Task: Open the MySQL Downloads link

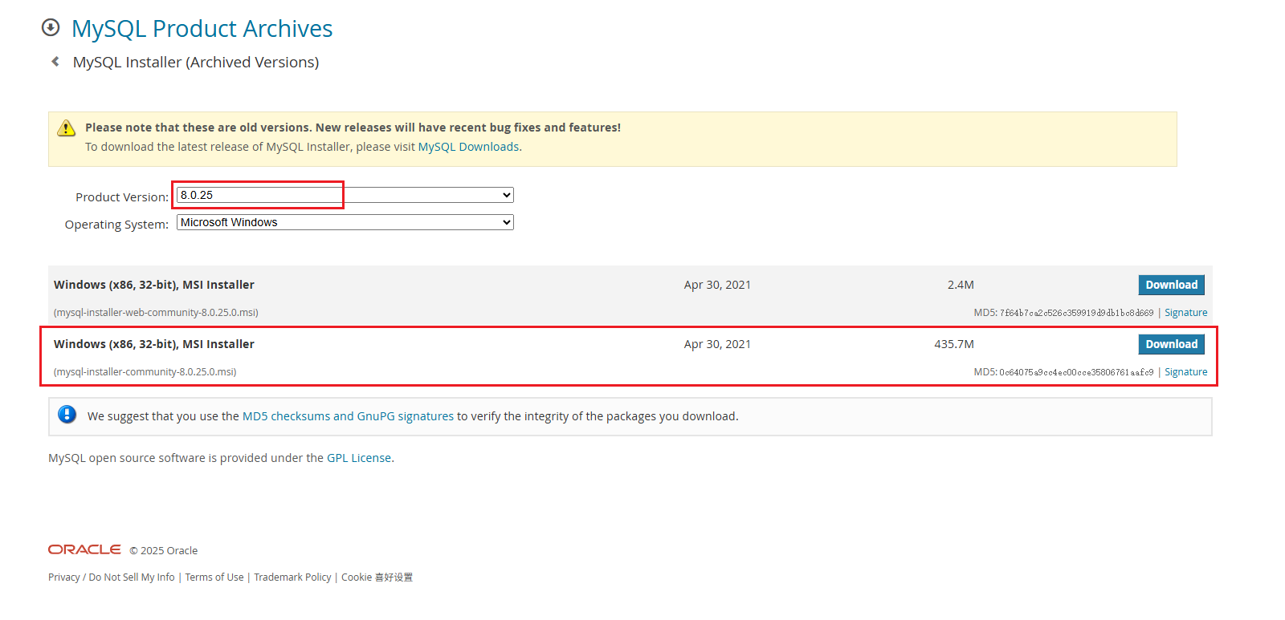Action: click(x=468, y=147)
